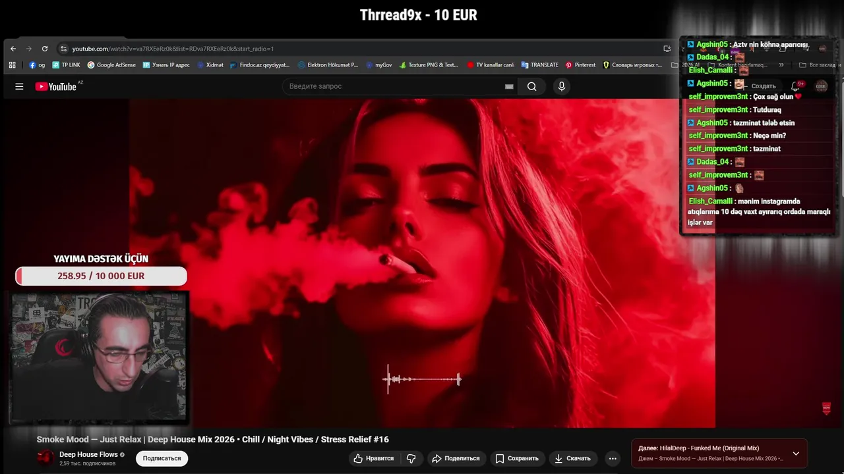Click the video player area
The image size is (844, 474).
point(422,263)
